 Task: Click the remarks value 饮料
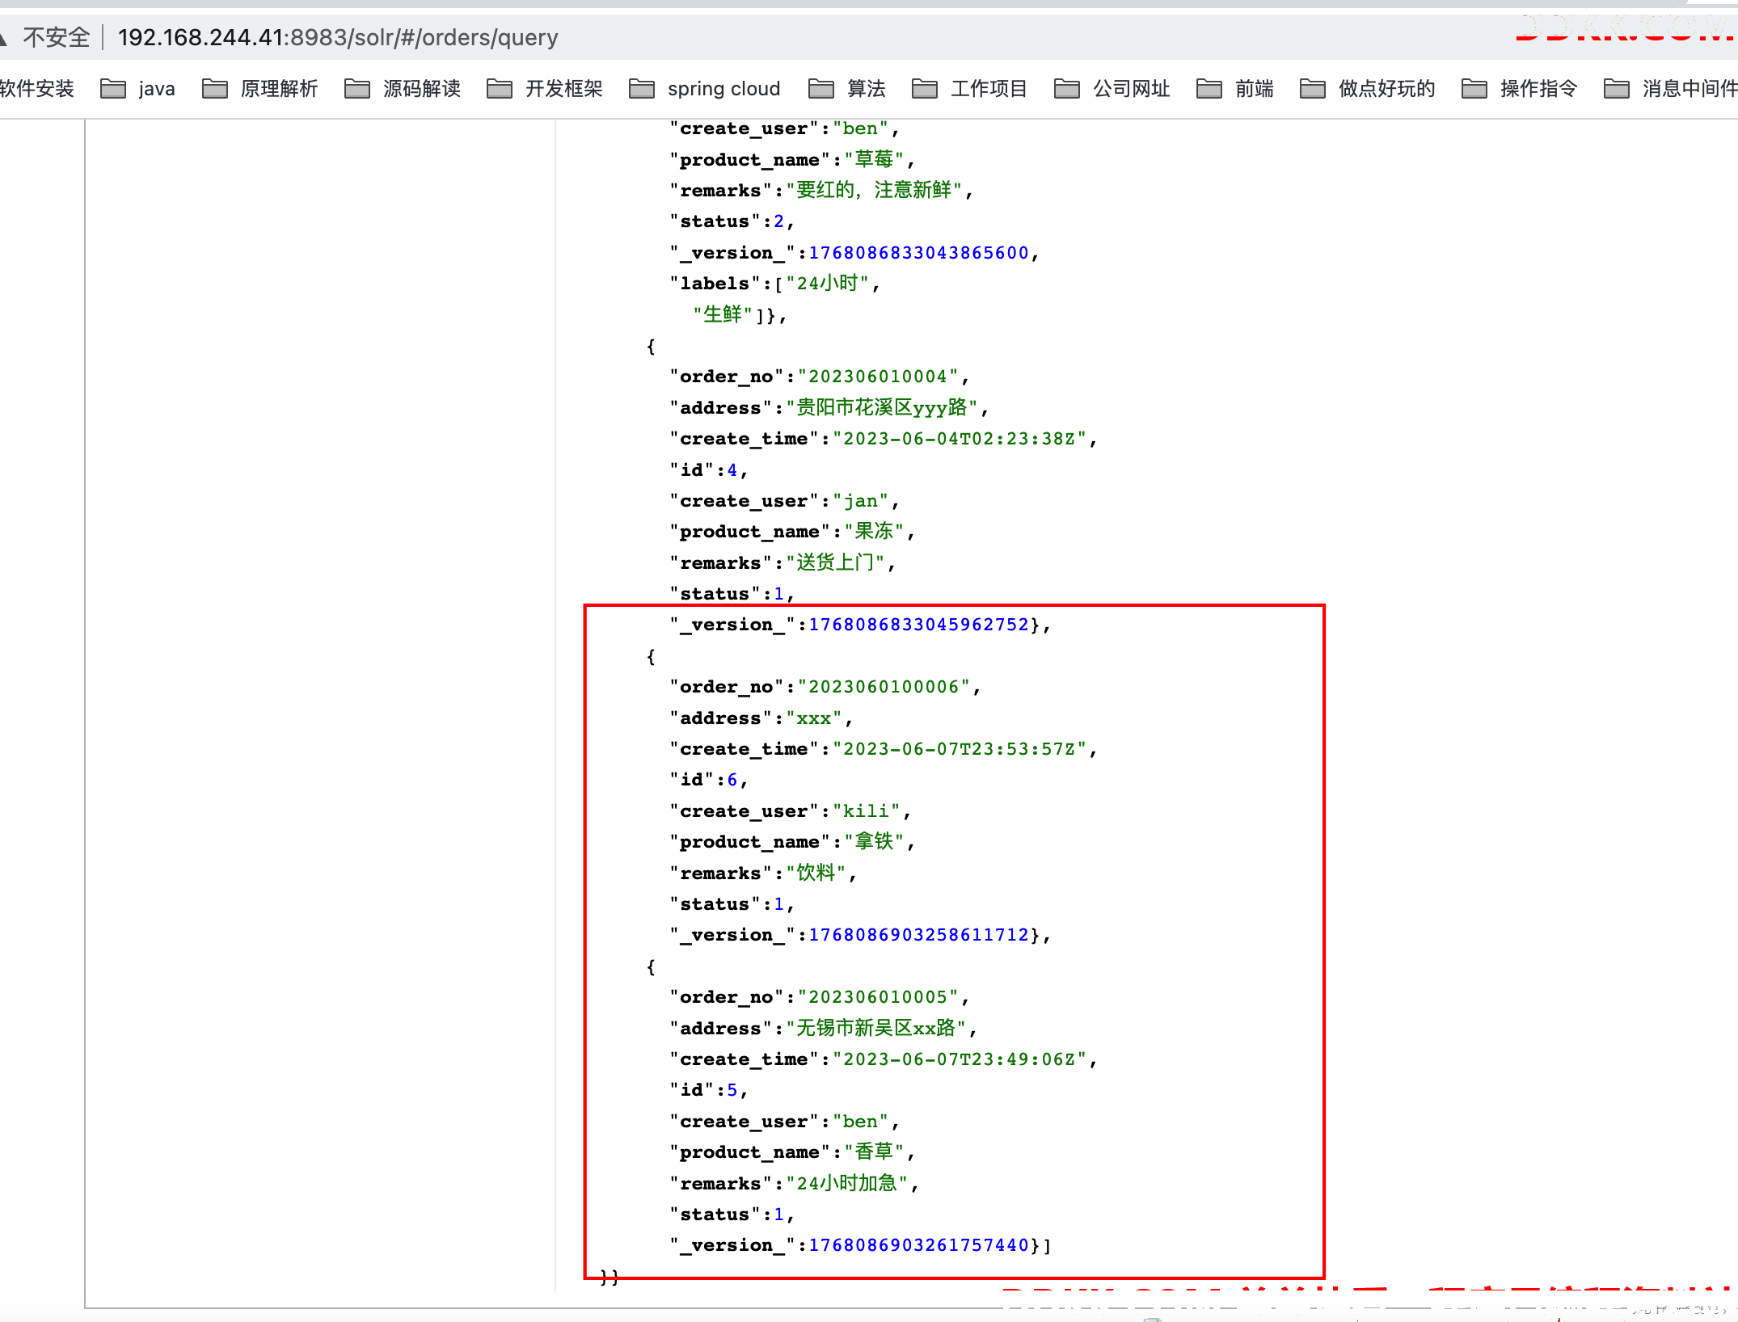tap(816, 873)
